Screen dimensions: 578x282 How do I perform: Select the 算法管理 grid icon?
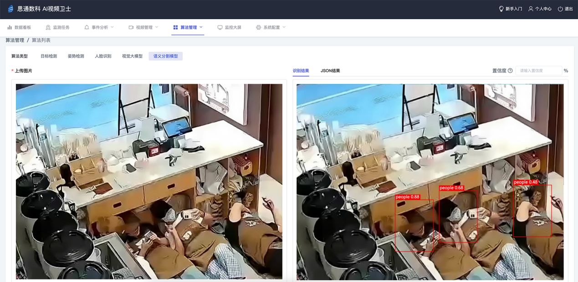175,27
